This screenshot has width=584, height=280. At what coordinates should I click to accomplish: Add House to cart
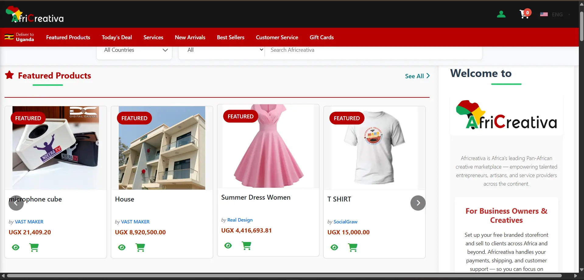(140, 247)
